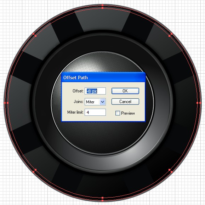Select the topmost anchor point of outer path
The height and width of the screenshot is (205, 205).
point(103,5)
